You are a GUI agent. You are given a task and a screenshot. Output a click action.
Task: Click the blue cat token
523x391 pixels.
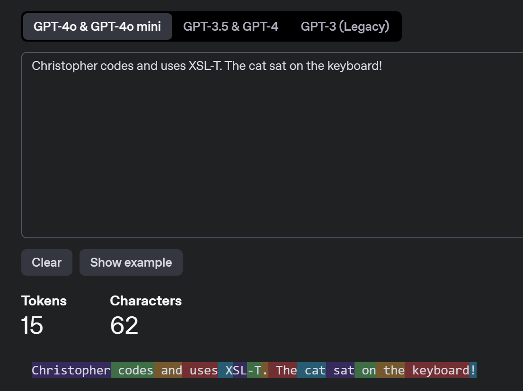click(x=312, y=370)
